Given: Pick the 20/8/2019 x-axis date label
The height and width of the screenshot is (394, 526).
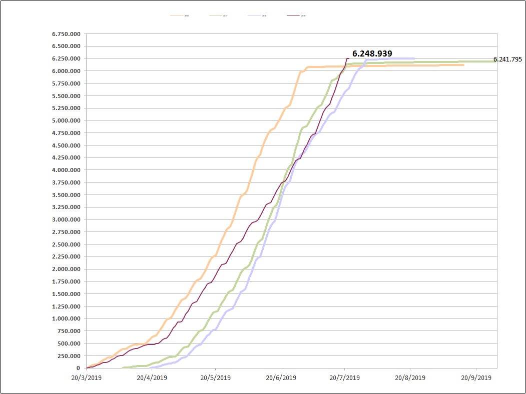Looking at the screenshot, I should [x=409, y=378].
